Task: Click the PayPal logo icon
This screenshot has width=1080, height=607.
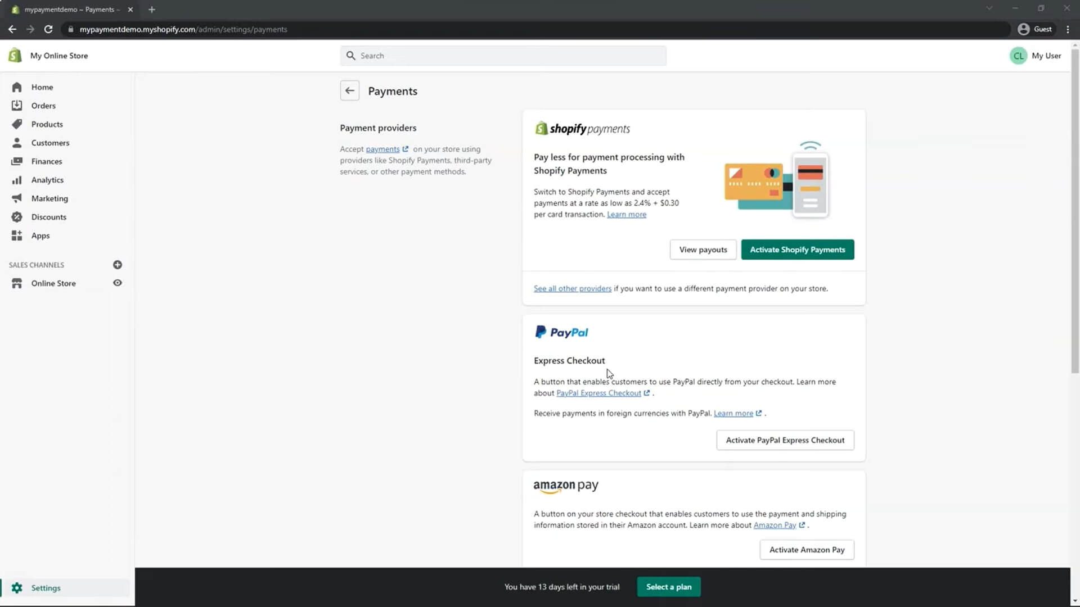Action: pyautogui.click(x=540, y=331)
